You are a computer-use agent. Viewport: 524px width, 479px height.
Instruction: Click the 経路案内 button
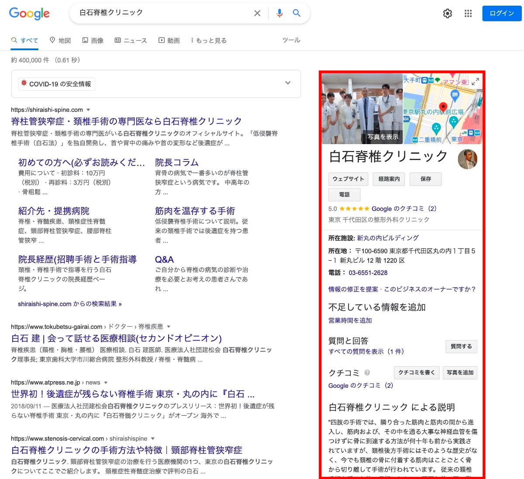[x=389, y=179]
